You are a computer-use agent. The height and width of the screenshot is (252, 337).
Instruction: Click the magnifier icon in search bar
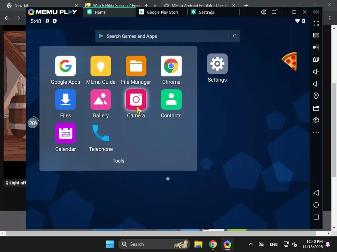click(x=235, y=36)
